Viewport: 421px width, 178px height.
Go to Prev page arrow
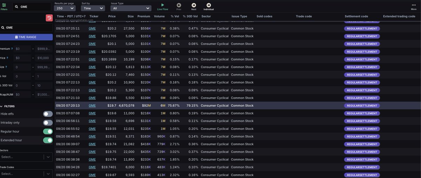click(179, 5)
